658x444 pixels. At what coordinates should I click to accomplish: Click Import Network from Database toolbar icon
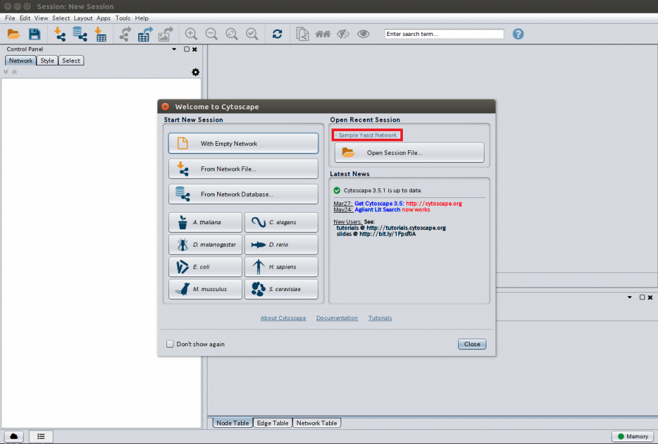click(80, 34)
